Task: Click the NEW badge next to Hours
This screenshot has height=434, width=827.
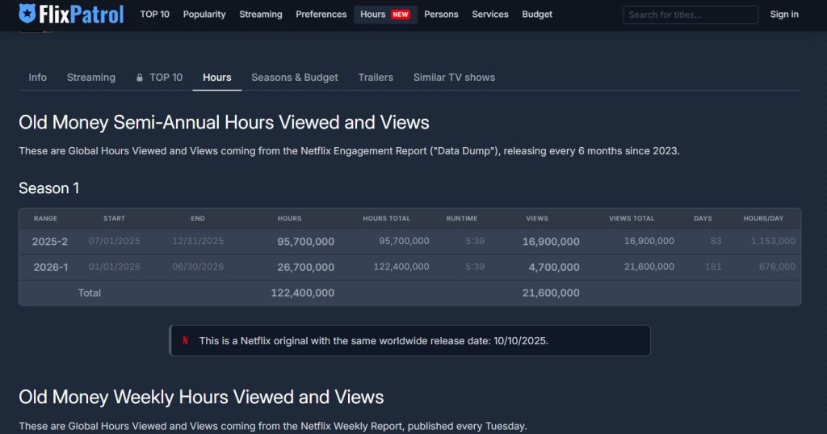Action: tap(401, 15)
